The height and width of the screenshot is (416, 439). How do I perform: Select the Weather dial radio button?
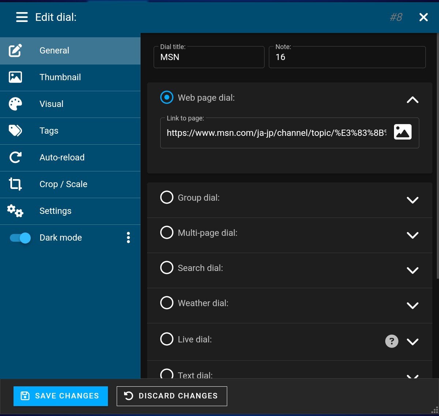(x=167, y=303)
